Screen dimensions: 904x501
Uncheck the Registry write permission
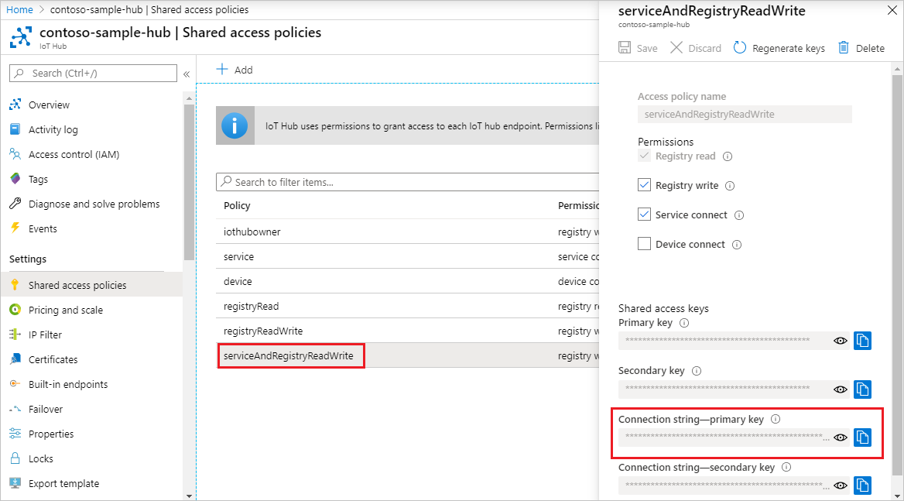pos(644,186)
